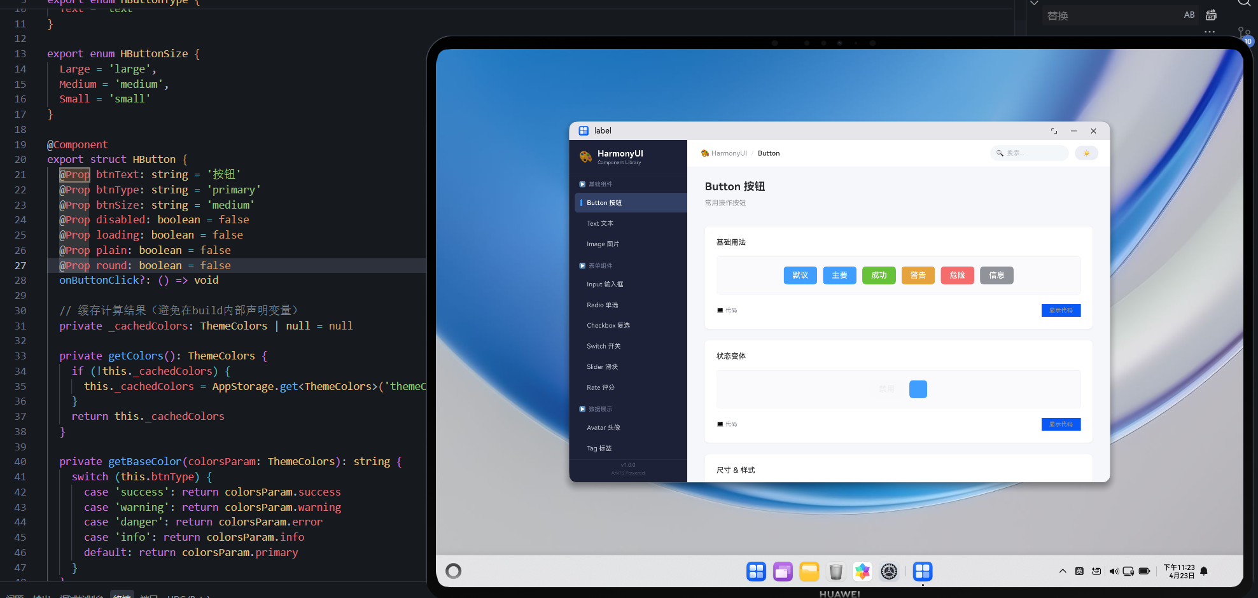Collapse the 基础组件 sidebar group

coord(596,184)
